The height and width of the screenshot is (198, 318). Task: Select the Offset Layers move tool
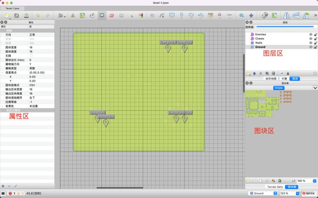[x=251, y=15]
